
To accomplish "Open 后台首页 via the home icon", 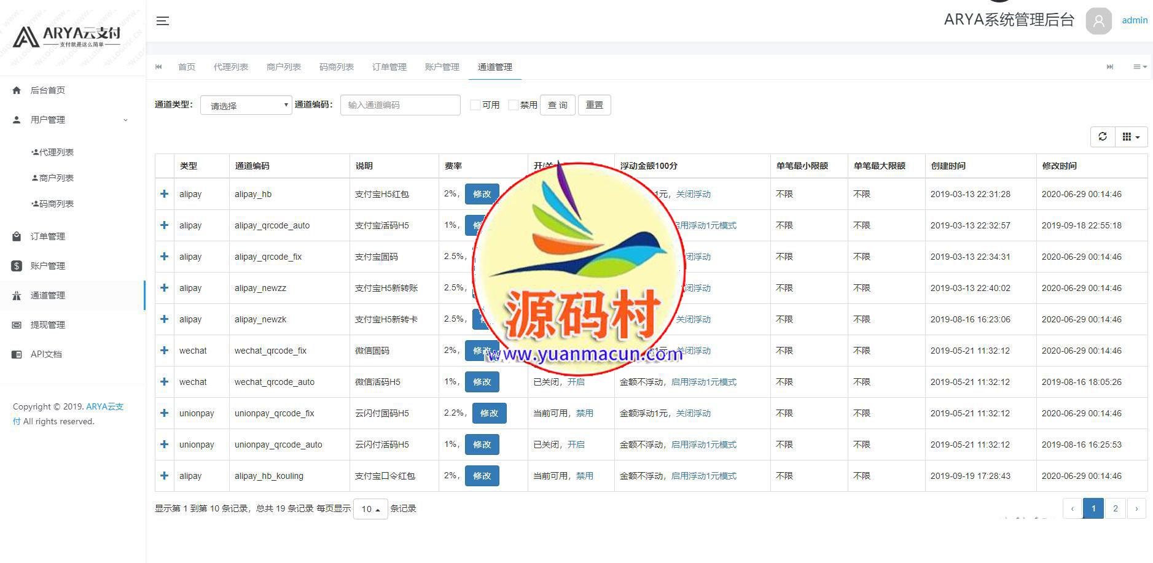I will click(17, 90).
